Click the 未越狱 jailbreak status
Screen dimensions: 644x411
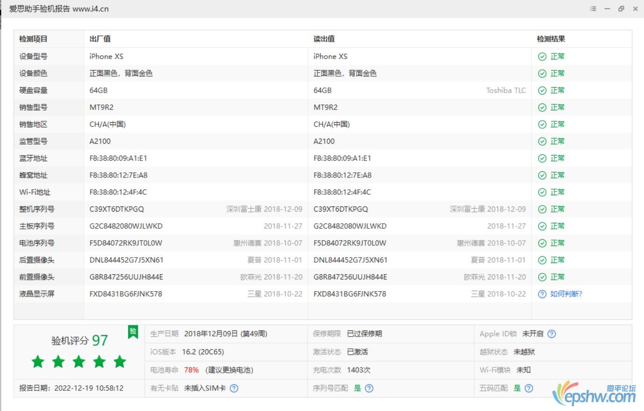click(524, 352)
